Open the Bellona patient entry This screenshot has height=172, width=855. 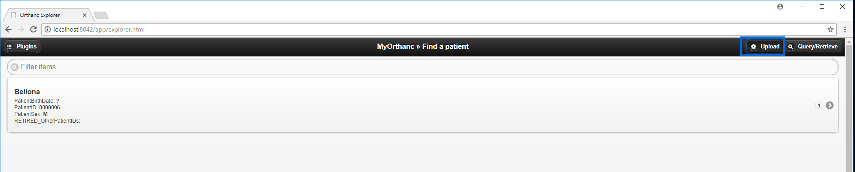coord(423,105)
